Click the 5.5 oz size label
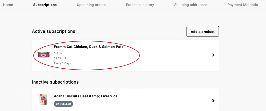 pos(58,53)
